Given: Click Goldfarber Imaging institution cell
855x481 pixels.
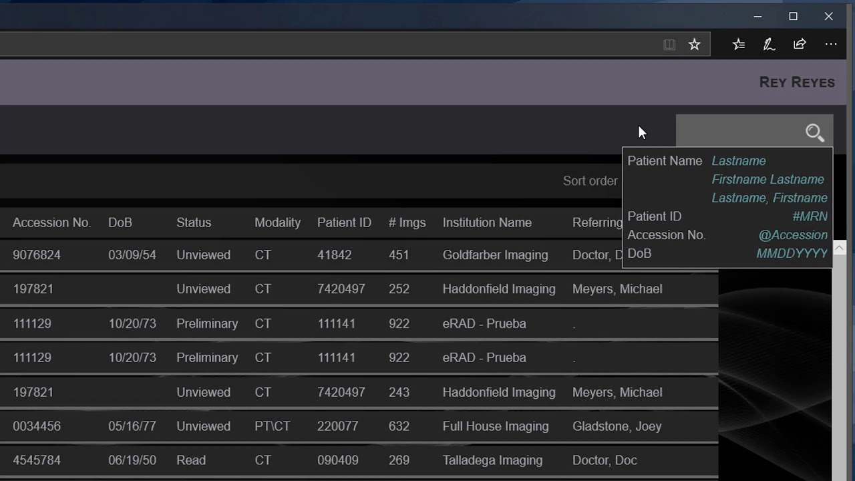Looking at the screenshot, I should [x=495, y=255].
